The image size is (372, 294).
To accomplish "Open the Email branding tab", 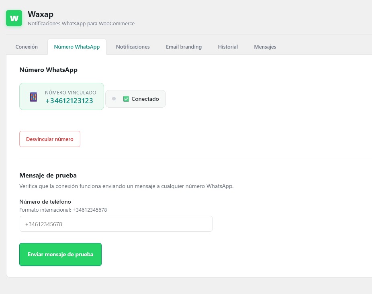I will [x=184, y=47].
